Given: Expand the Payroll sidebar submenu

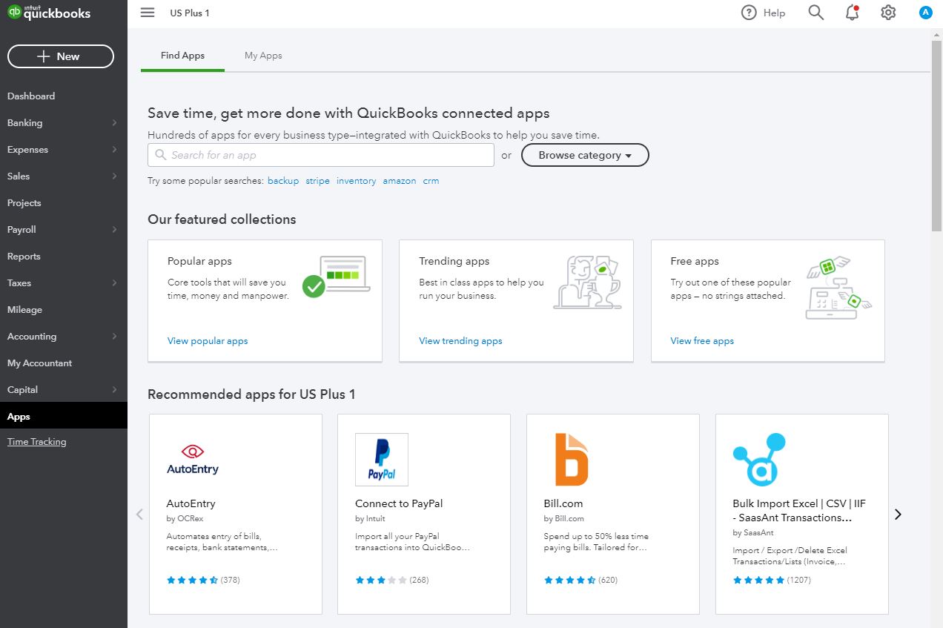Looking at the screenshot, I should click(114, 230).
